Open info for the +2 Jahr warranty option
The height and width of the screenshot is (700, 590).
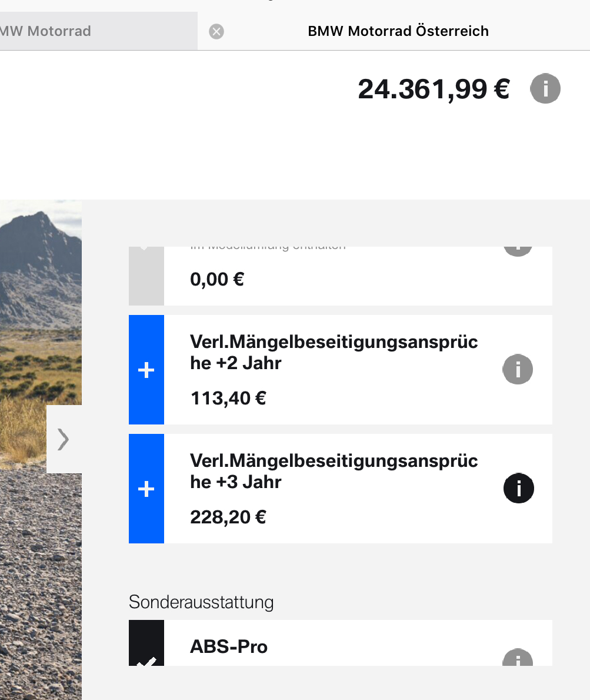coord(518,370)
